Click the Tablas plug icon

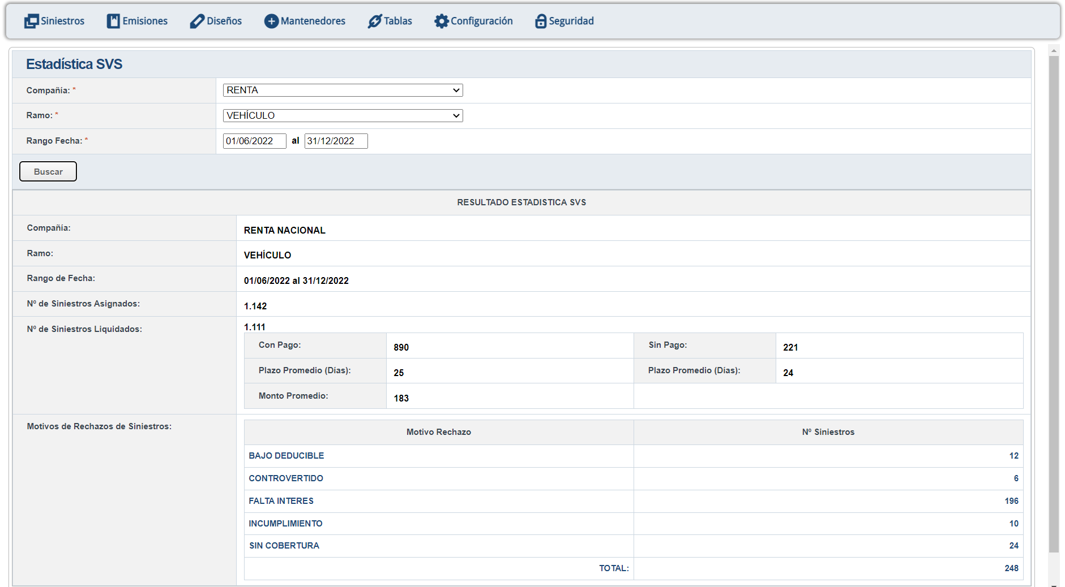374,21
